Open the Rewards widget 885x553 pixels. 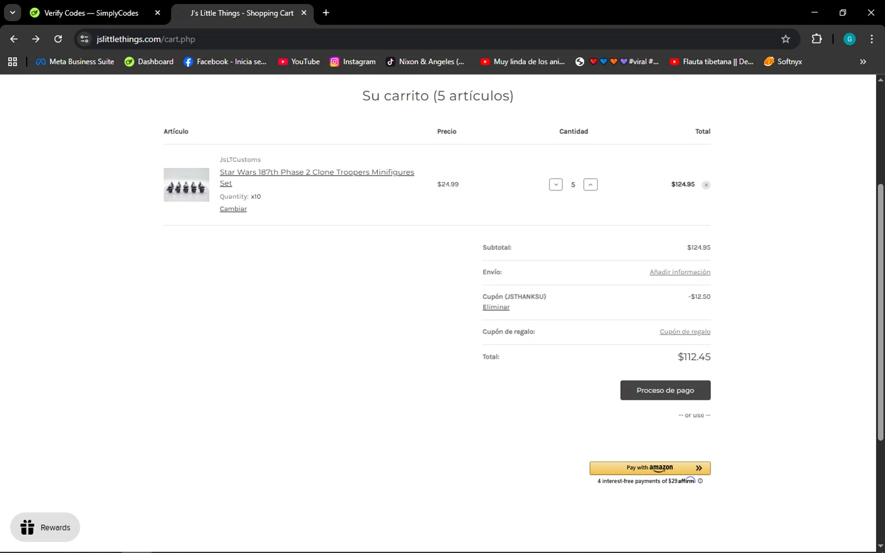tap(45, 527)
